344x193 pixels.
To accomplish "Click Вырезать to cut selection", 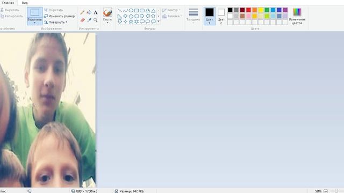I will pyautogui.click(x=10, y=10).
